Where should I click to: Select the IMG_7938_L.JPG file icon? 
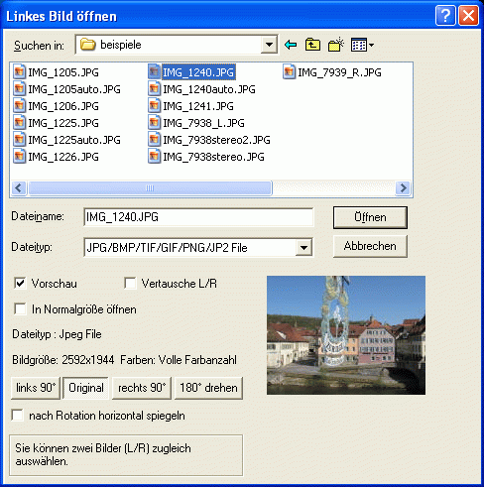154,123
